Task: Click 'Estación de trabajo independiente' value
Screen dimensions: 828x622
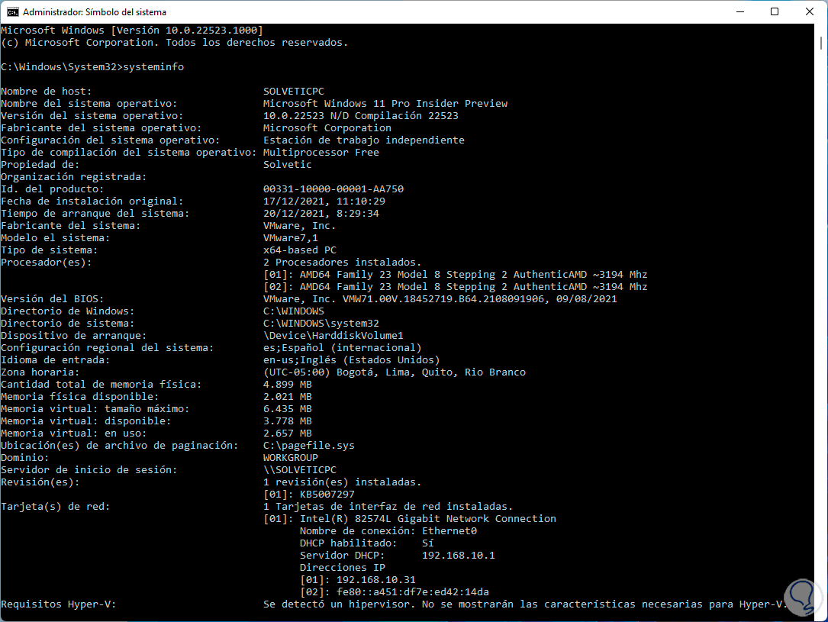Action: pos(364,140)
